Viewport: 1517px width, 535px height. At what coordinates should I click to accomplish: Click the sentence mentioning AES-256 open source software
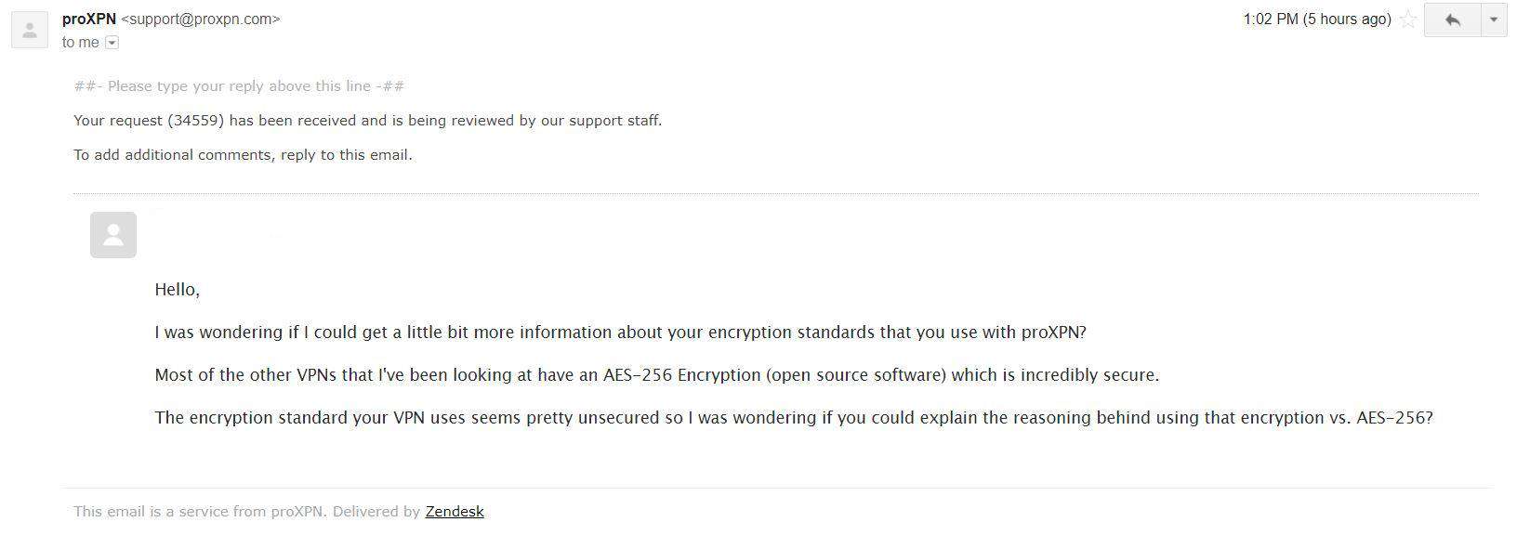(657, 375)
